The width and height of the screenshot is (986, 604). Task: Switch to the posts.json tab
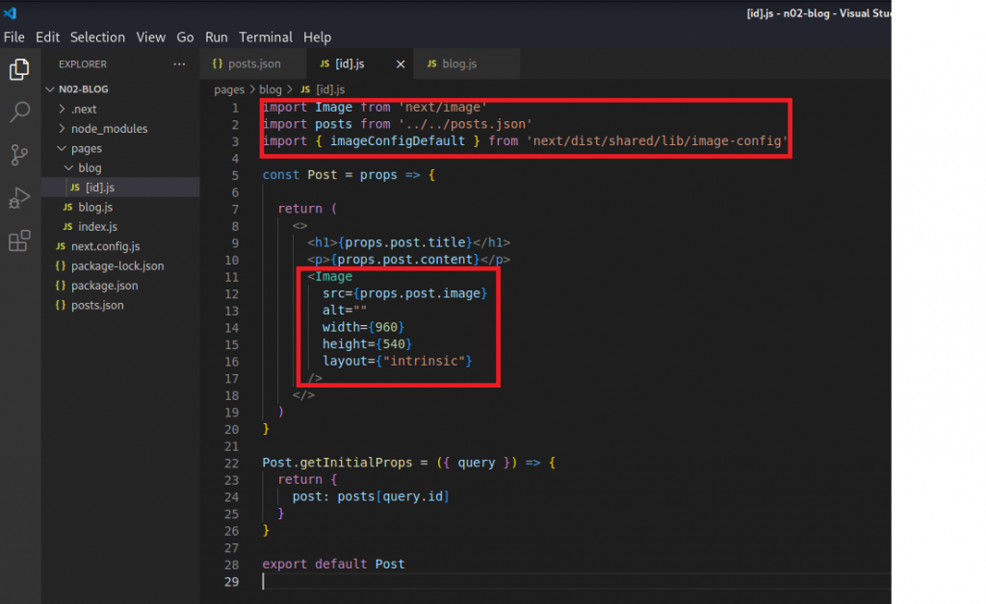pyautogui.click(x=253, y=64)
